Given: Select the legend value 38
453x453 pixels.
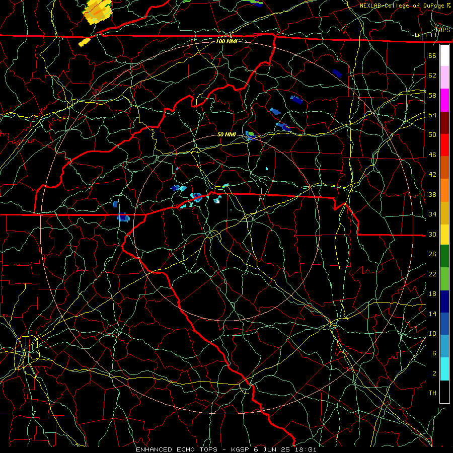Looking at the screenshot, I should (x=432, y=194).
